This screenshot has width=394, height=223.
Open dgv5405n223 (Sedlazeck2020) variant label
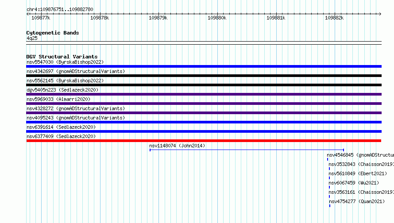pos(62,90)
